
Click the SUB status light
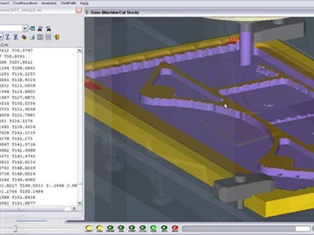point(121,228)
